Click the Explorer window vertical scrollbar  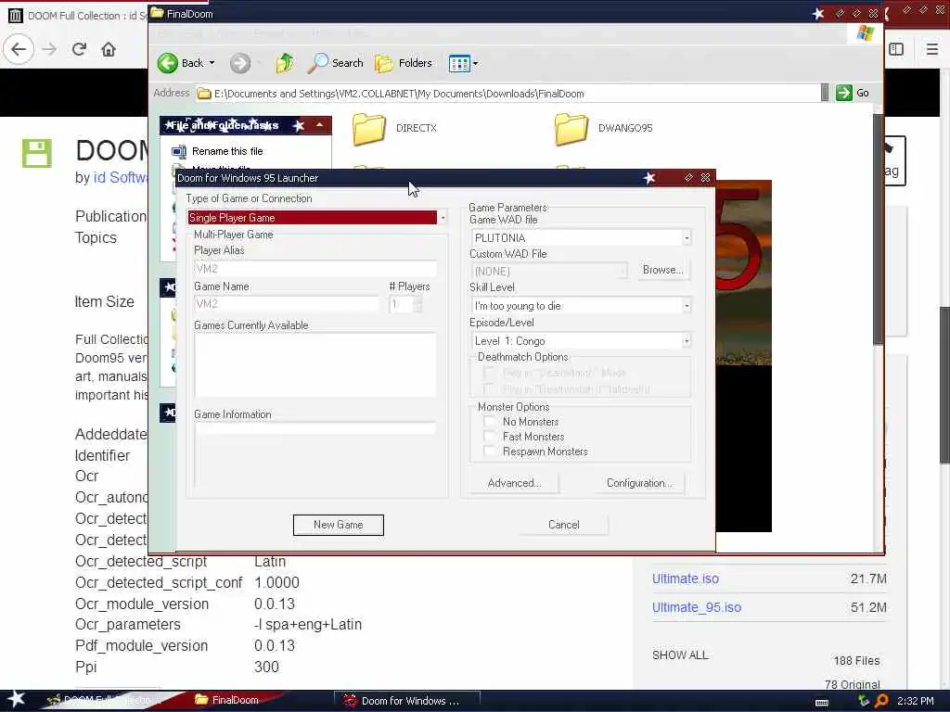[878, 230]
